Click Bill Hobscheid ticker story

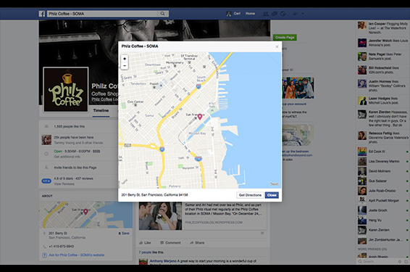click(382, 70)
